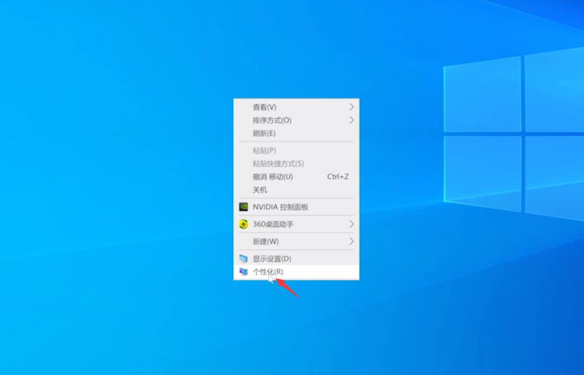Viewport: 584px width, 375px height.
Task: Expand the 查看(V) submenu arrow
Action: [x=351, y=107]
